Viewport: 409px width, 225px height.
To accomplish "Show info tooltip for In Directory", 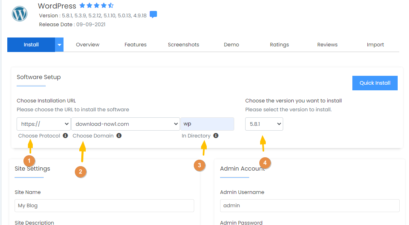I will click(216, 135).
